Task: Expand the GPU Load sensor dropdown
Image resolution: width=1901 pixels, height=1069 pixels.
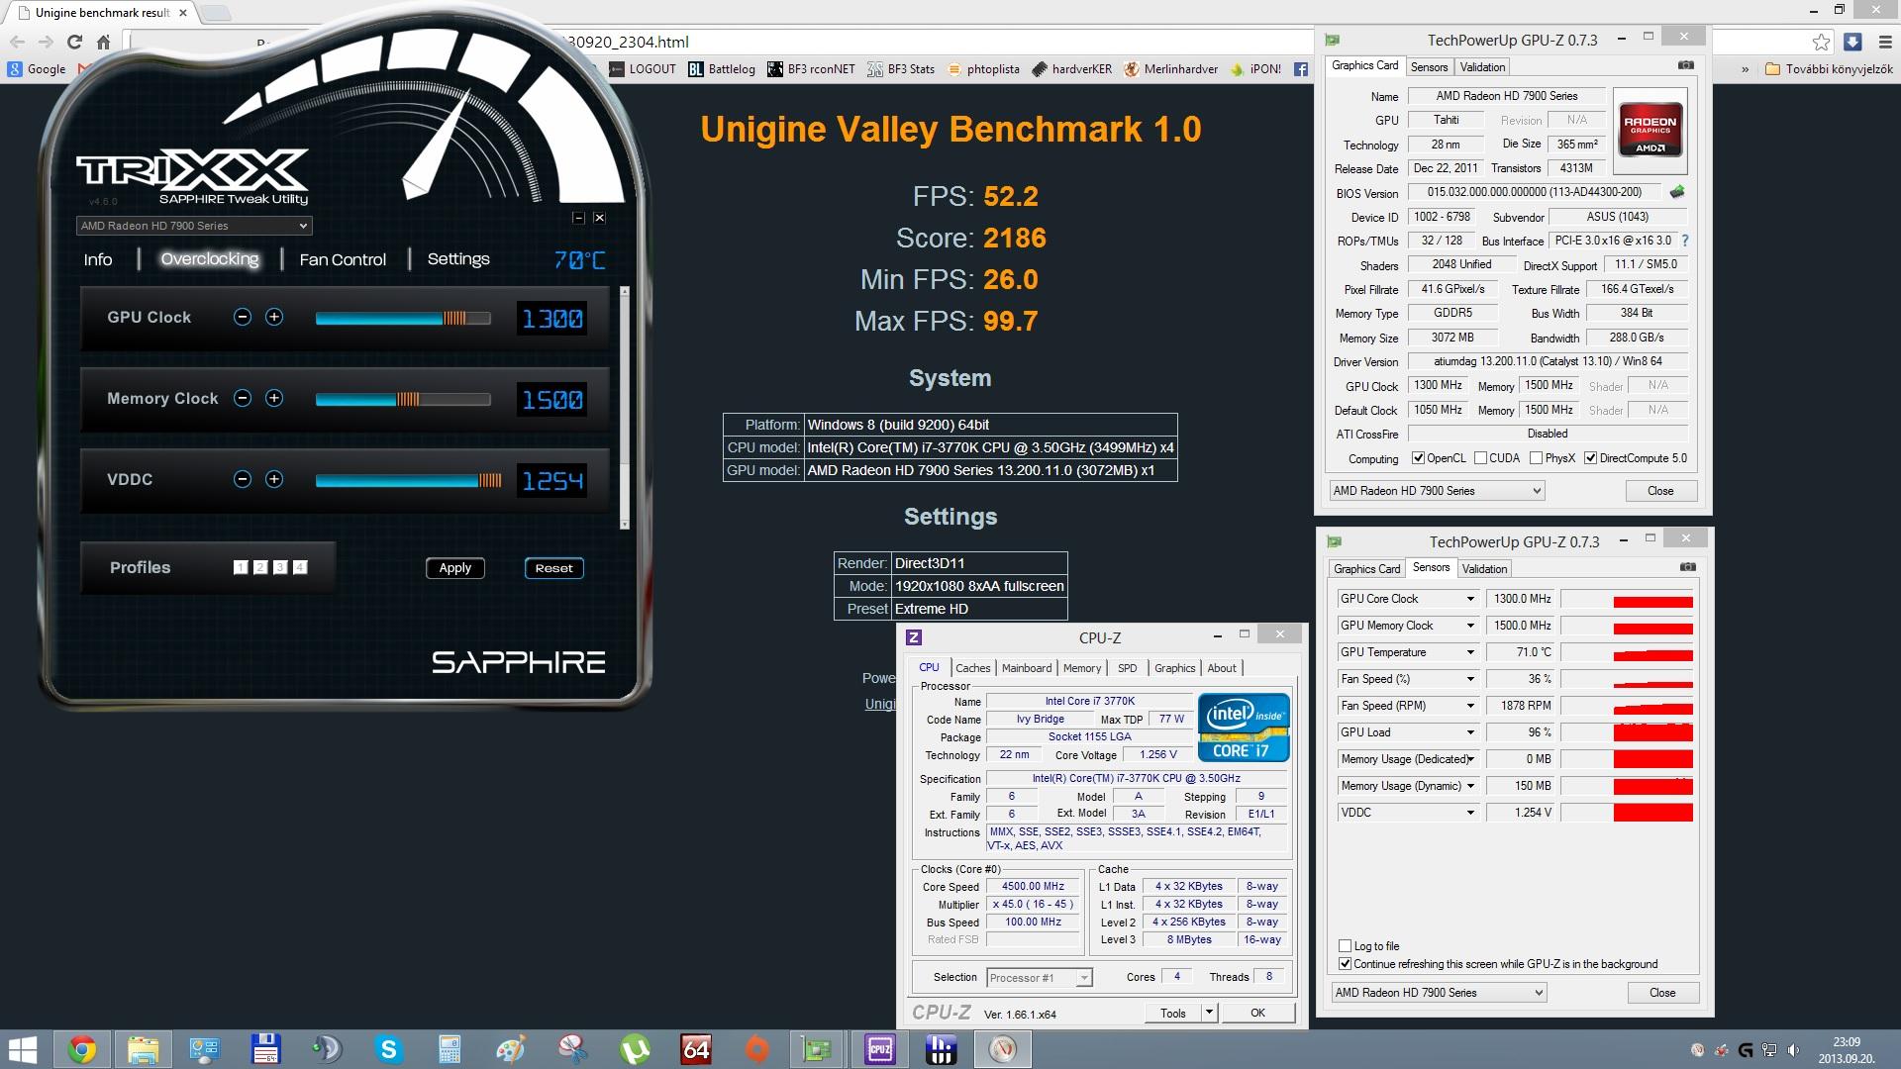Action: coord(1470,732)
